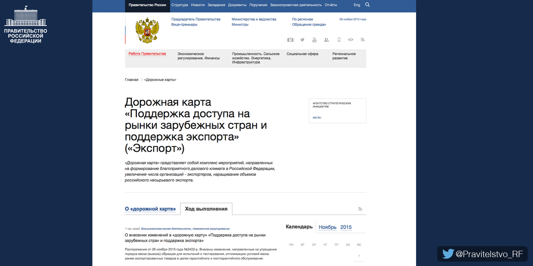
Task: Open Поручения in top navigation
Action: pos(258,5)
